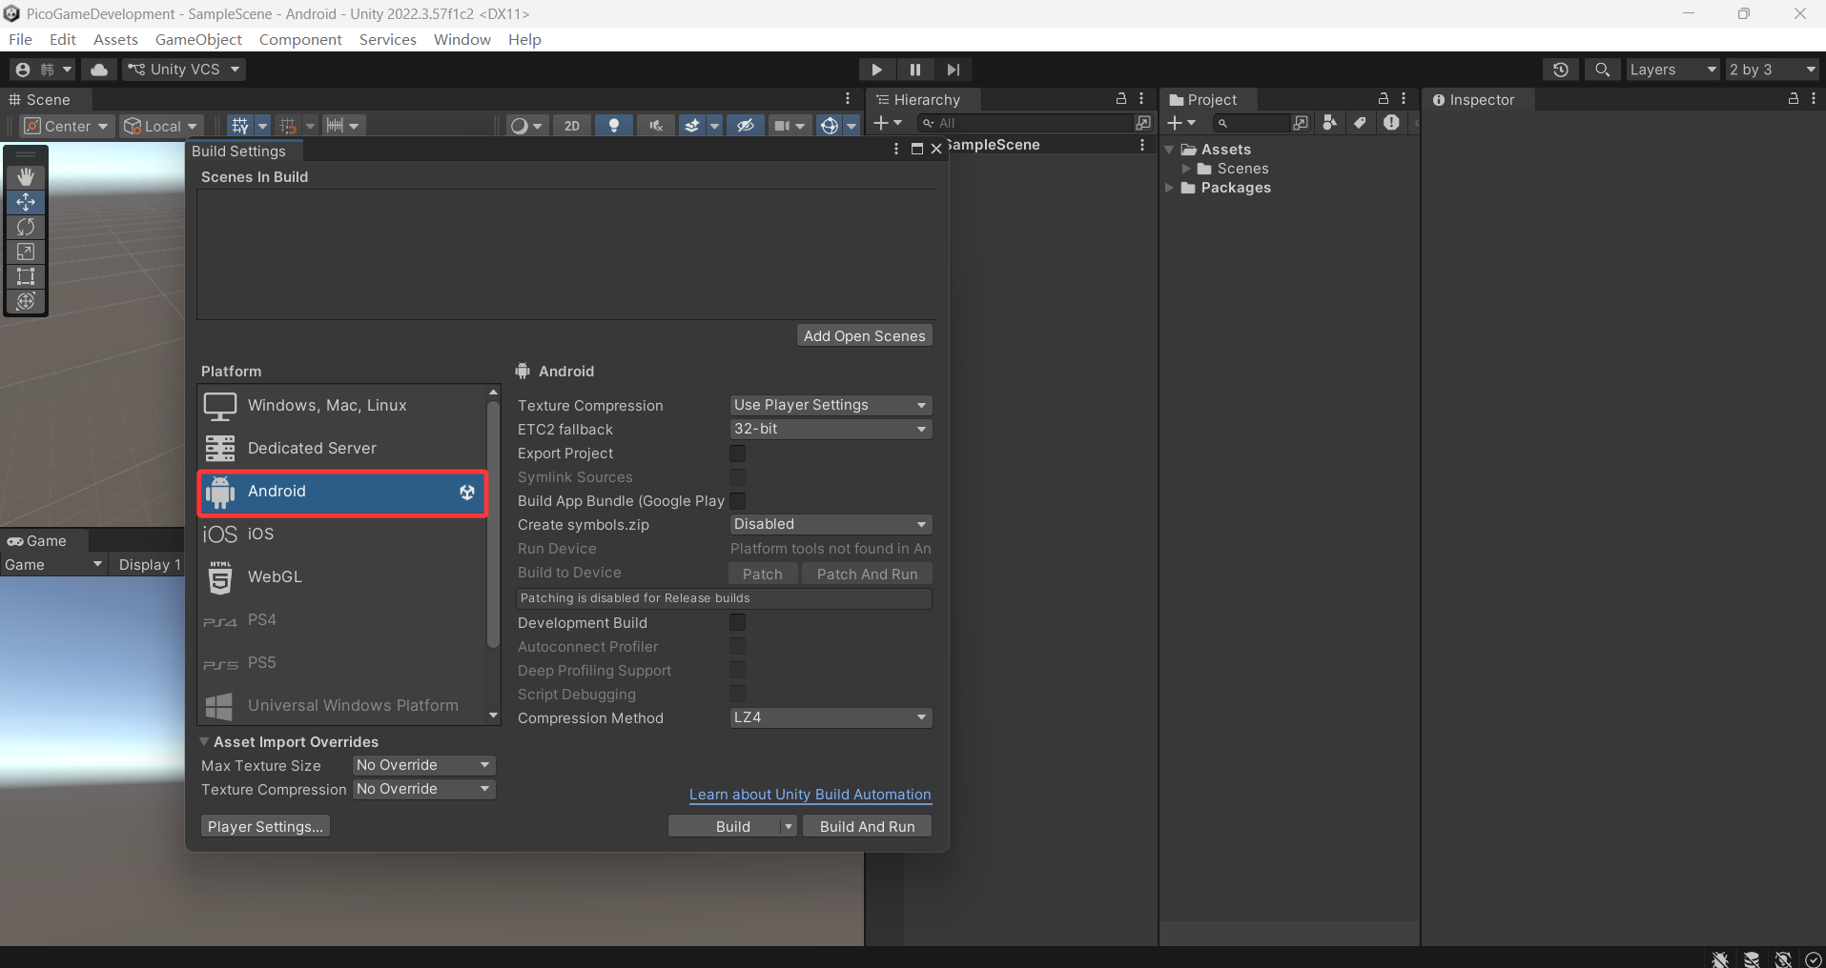
Task: Open the Undo History icon
Action: pos(1561,70)
